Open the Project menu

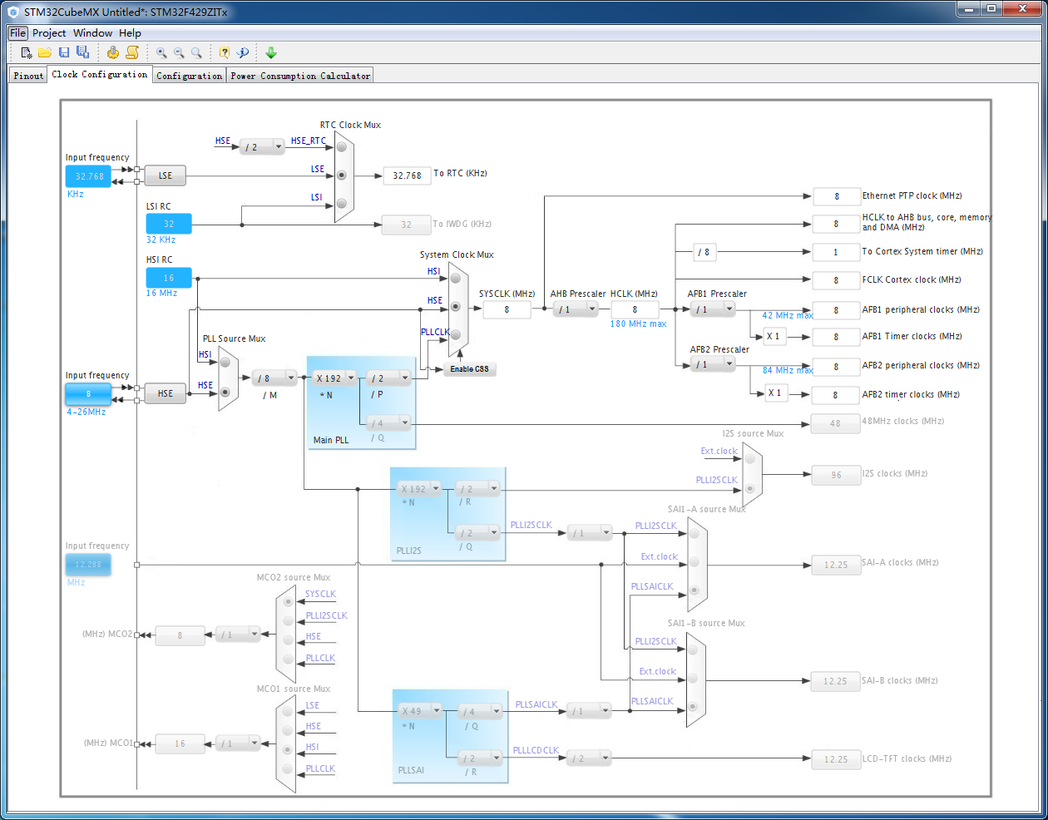click(x=49, y=33)
